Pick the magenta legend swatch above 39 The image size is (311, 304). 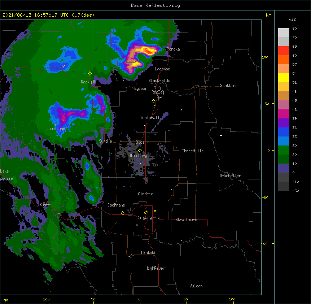pyautogui.click(x=284, y=114)
